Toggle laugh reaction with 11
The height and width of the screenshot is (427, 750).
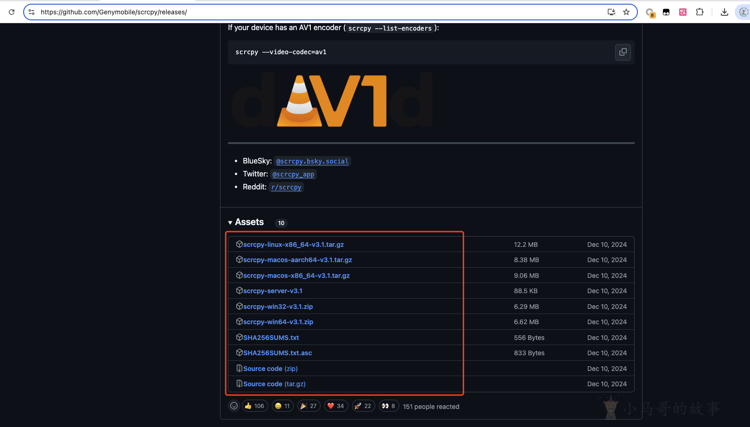point(283,406)
